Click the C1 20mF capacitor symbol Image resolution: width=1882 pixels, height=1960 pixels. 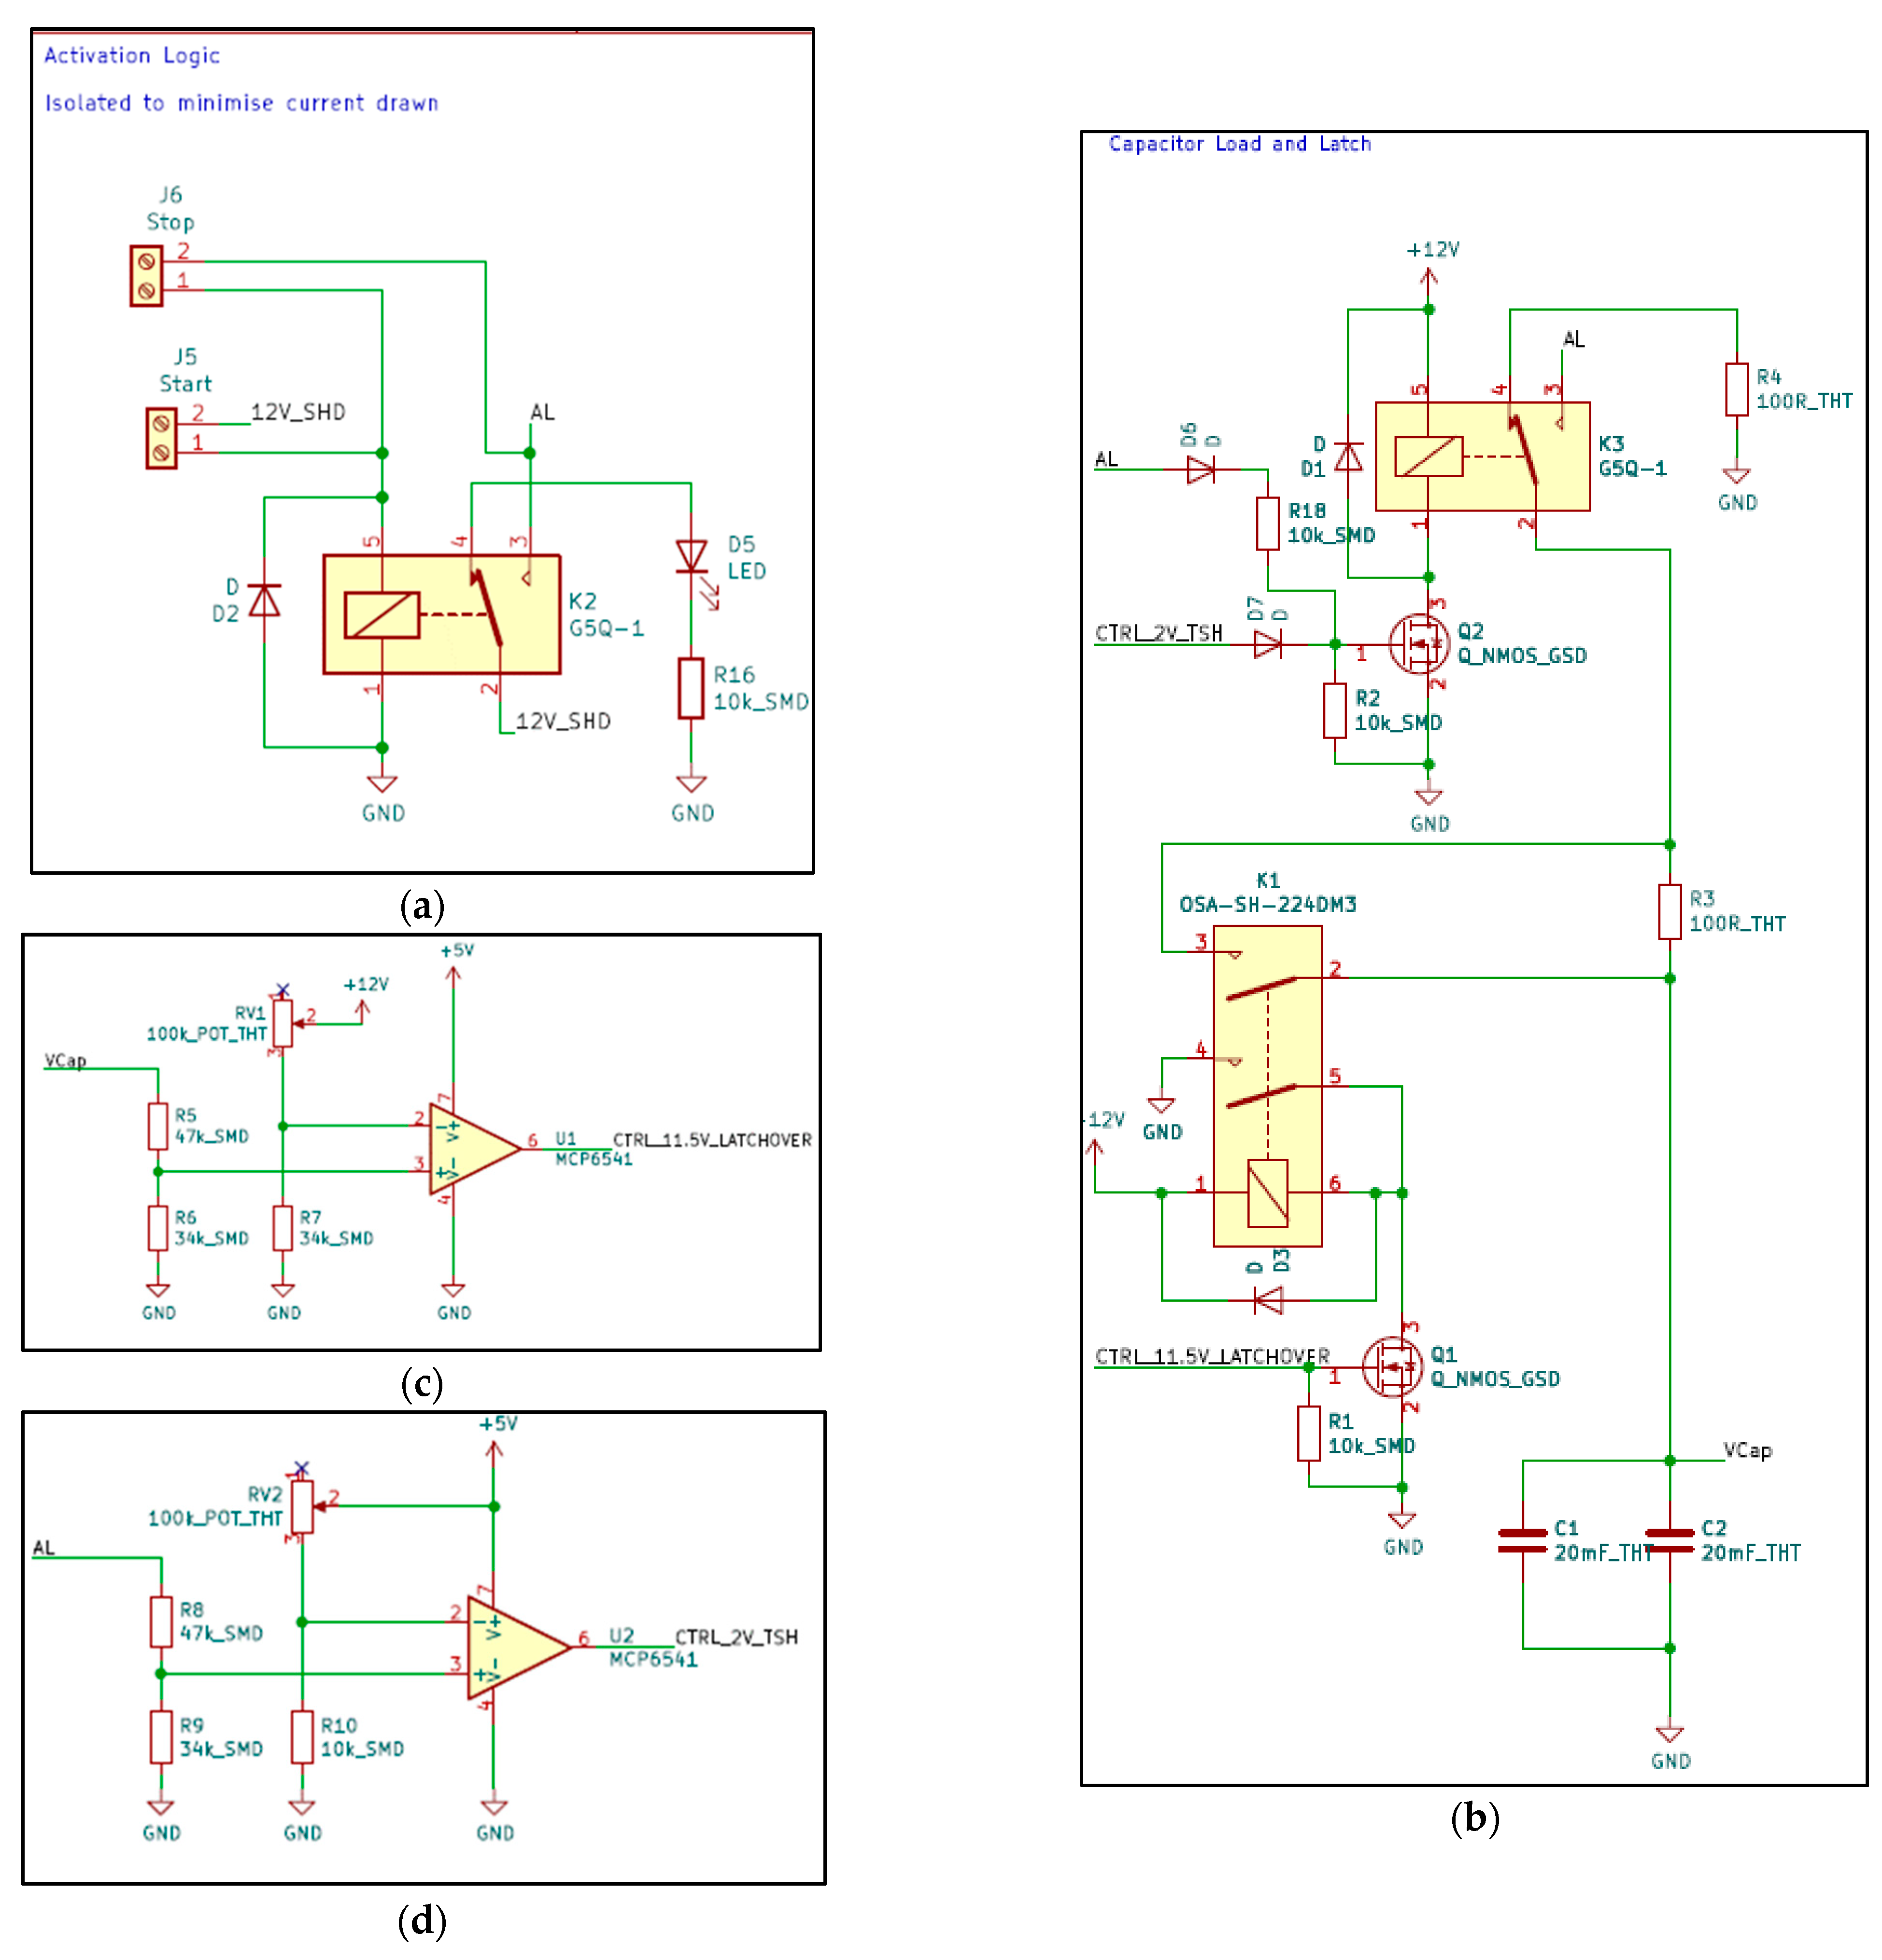(1522, 1541)
